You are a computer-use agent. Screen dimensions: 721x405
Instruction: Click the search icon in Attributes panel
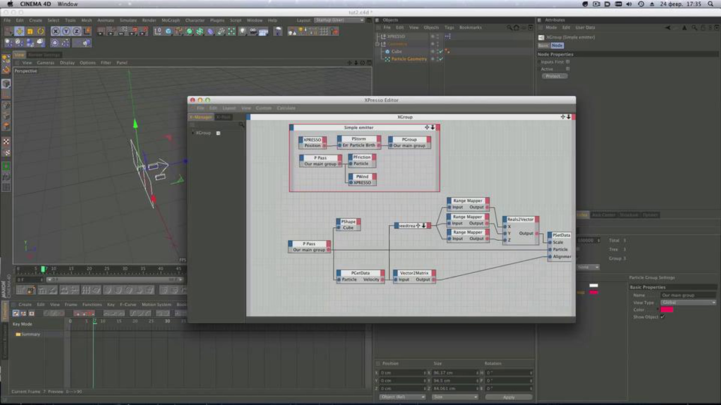(694, 28)
